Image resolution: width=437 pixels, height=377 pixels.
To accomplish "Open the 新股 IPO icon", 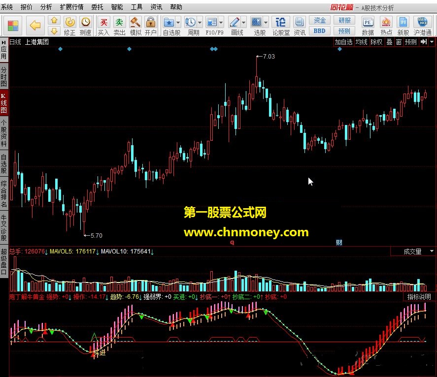I will (x=403, y=26).
